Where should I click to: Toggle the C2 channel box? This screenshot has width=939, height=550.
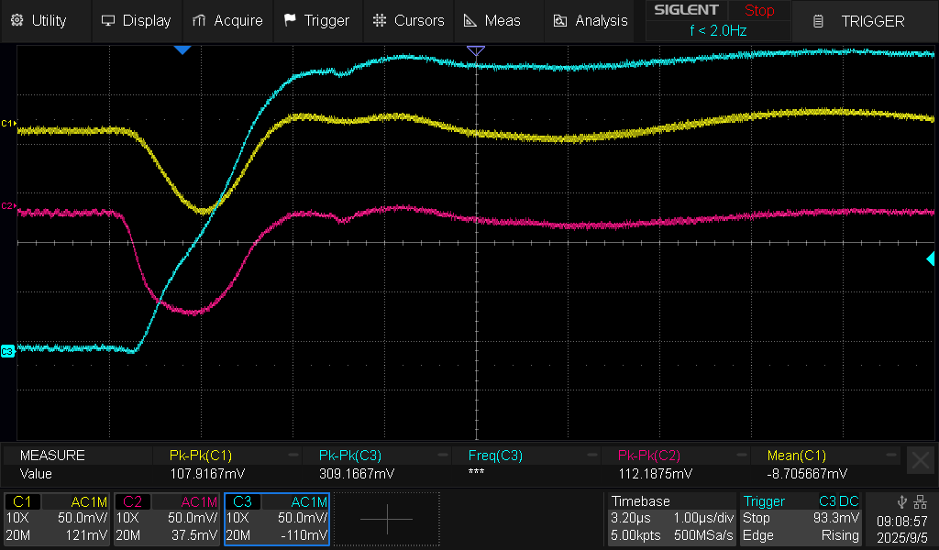[x=167, y=519]
